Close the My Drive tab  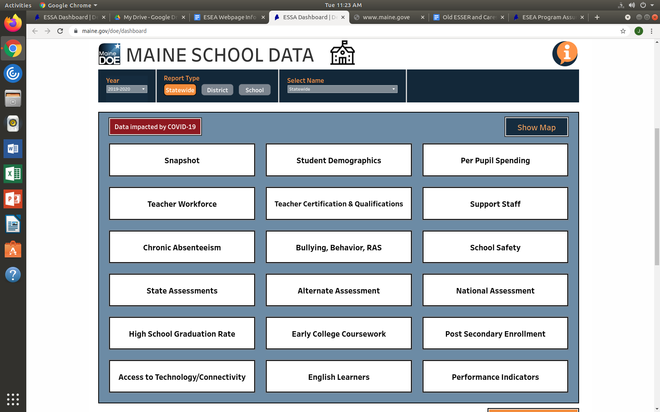[183, 17]
